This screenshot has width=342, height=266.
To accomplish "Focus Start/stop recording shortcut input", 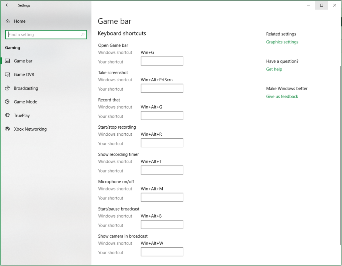I will 162,143.
